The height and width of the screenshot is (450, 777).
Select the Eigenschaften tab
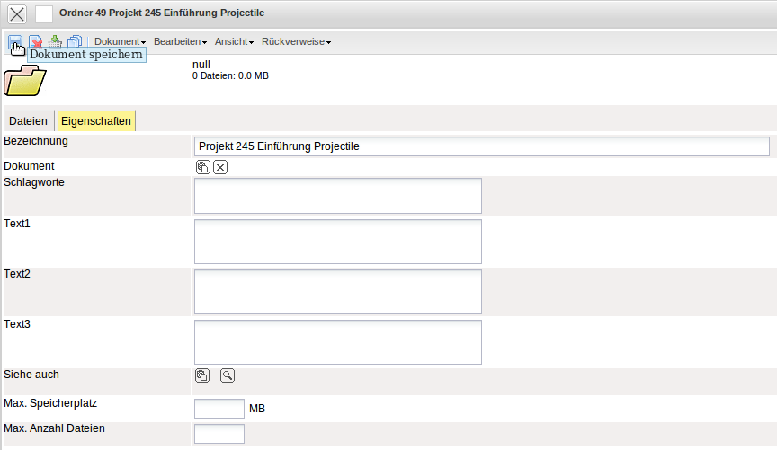click(95, 121)
